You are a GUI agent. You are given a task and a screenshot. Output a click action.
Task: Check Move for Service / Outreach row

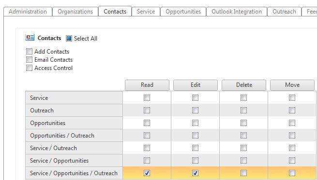click(292, 148)
